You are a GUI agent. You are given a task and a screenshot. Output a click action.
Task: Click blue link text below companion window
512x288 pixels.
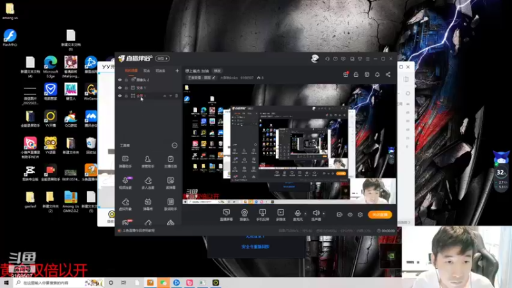[255, 247]
